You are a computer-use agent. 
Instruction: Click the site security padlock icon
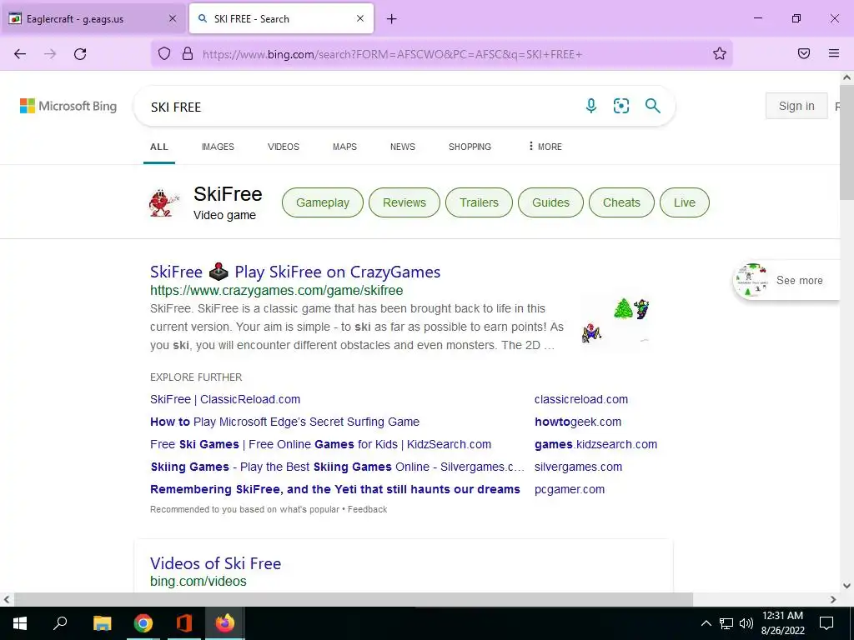pos(188,54)
